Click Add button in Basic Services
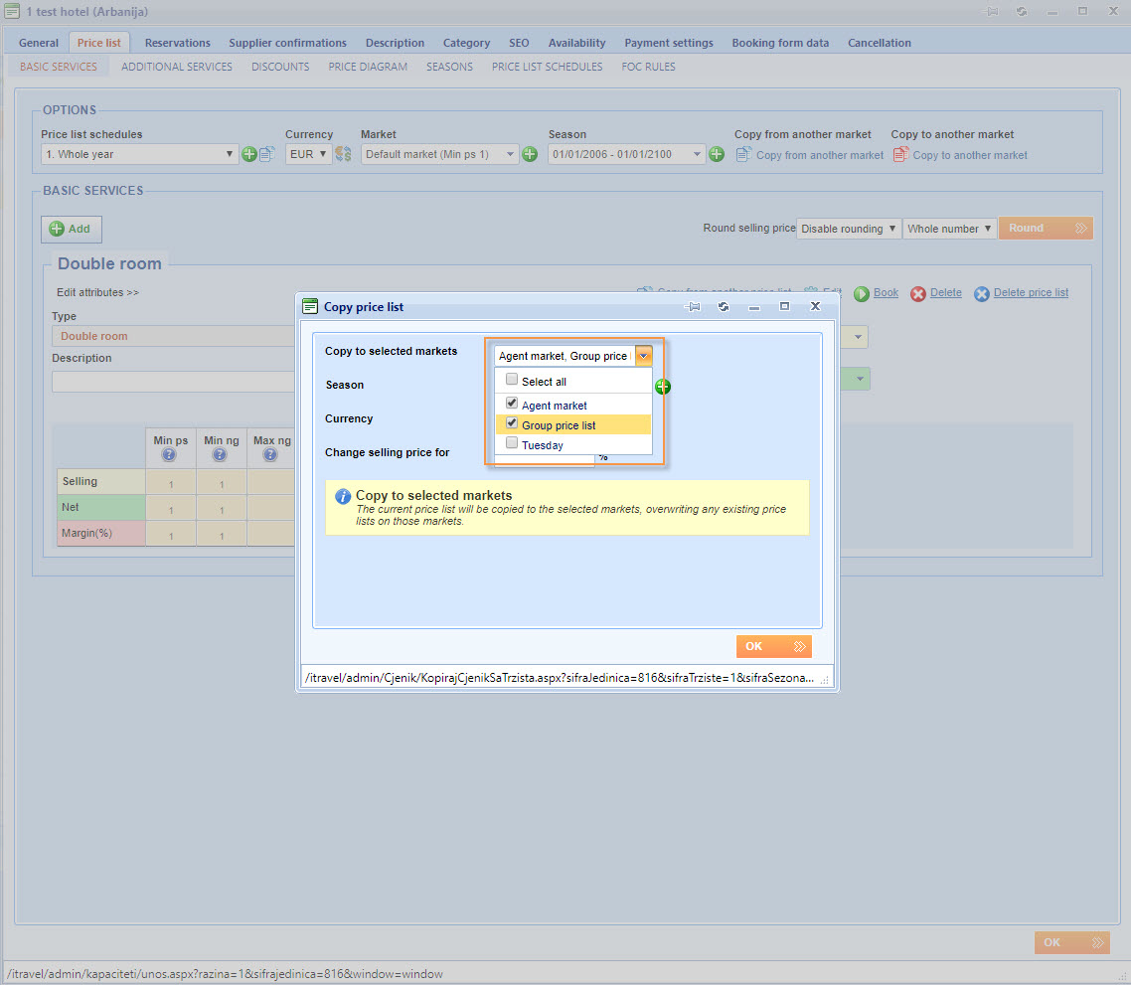The width and height of the screenshot is (1131, 985). coord(71,229)
